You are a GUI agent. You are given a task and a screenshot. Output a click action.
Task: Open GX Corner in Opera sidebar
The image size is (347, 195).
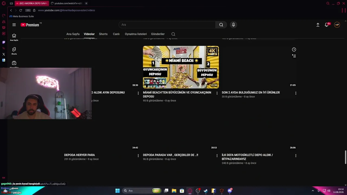pyautogui.click(x=4, y=178)
